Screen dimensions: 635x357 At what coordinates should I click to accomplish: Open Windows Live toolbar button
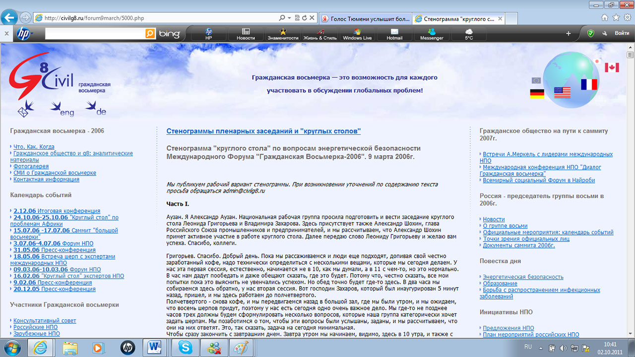tap(357, 34)
